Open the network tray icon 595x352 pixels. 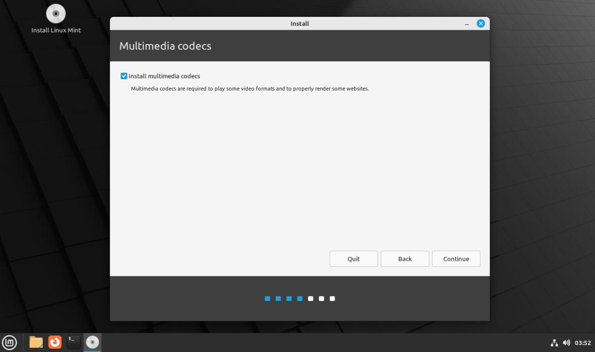[x=554, y=342]
